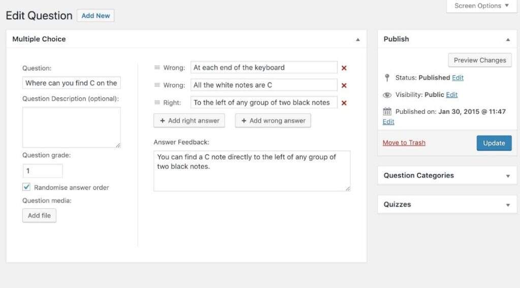Image resolution: width=520 pixels, height=288 pixels.
Task: Delete the right answer about two black notes
Action: (344, 103)
